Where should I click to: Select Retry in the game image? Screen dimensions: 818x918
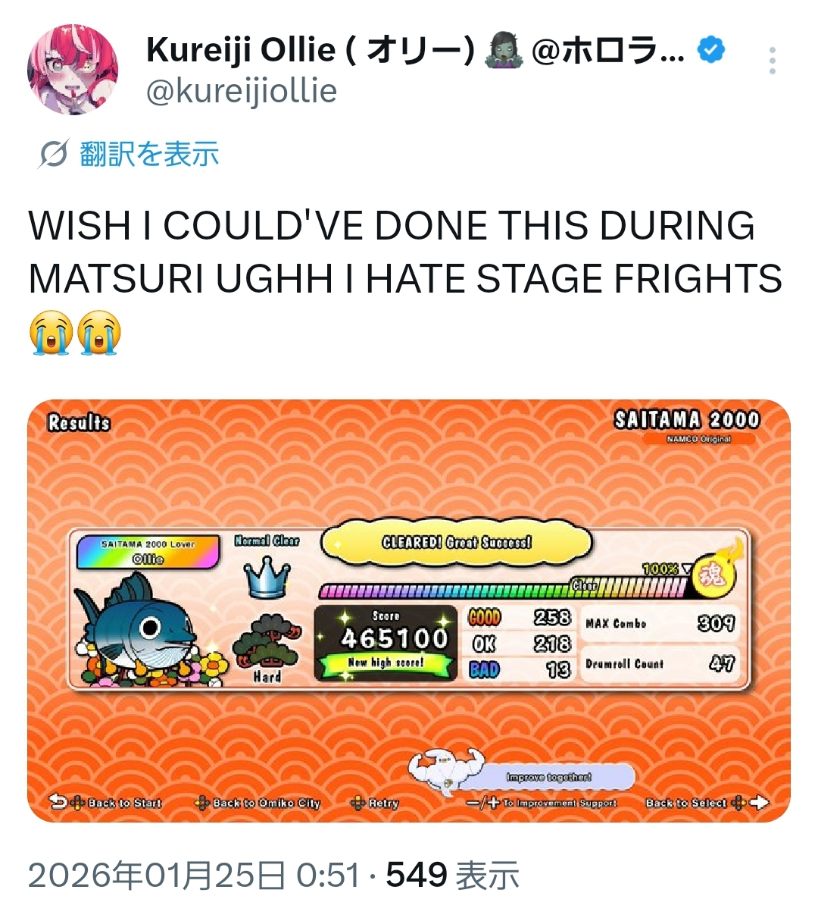click(374, 803)
